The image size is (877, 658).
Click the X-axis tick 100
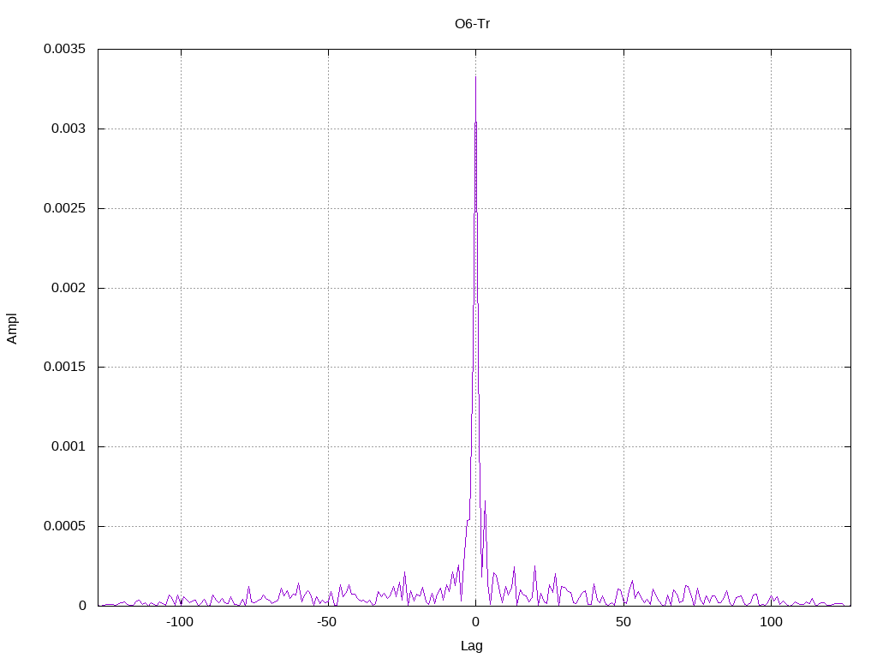point(772,622)
